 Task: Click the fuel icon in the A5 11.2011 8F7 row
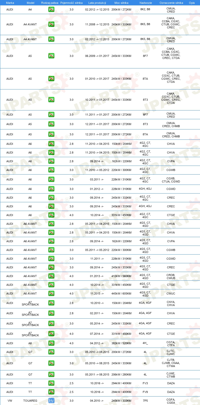51,115
